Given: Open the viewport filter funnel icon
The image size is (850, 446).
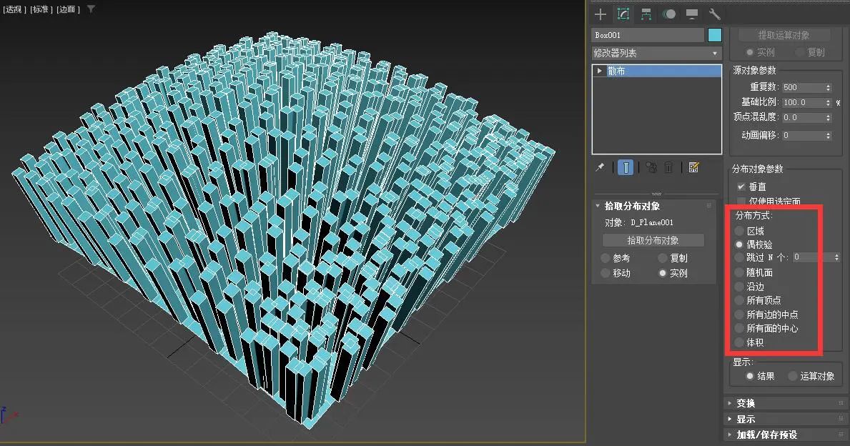Looking at the screenshot, I should tap(91, 9).
